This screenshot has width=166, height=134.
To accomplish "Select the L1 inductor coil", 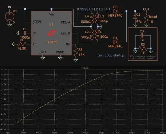I will [97, 34].
